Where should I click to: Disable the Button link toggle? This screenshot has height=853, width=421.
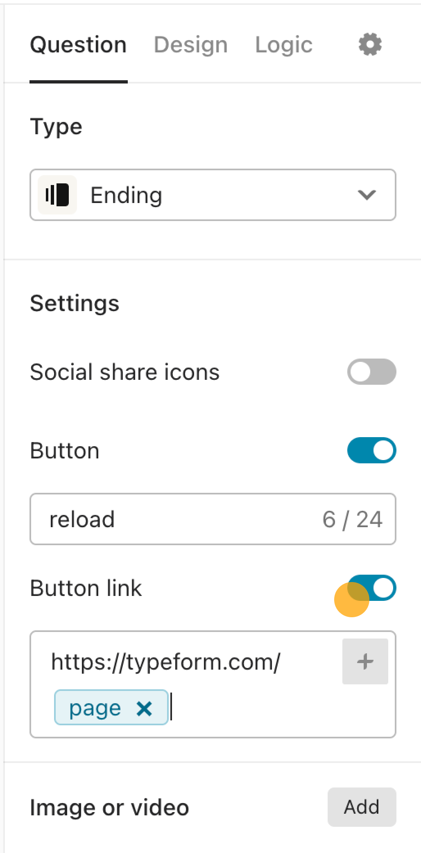tap(371, 588)
